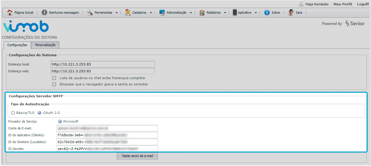
Task: Click the Sara avatar icon
Action: pos(291,12)
